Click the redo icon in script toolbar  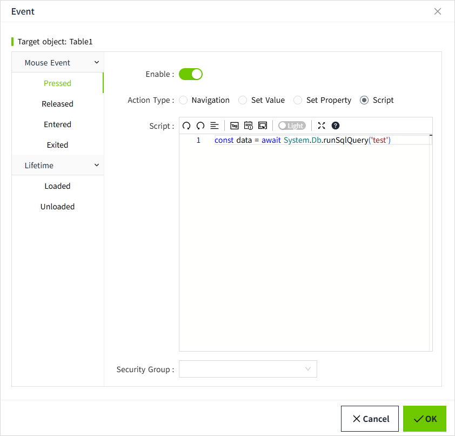point(200,125)
